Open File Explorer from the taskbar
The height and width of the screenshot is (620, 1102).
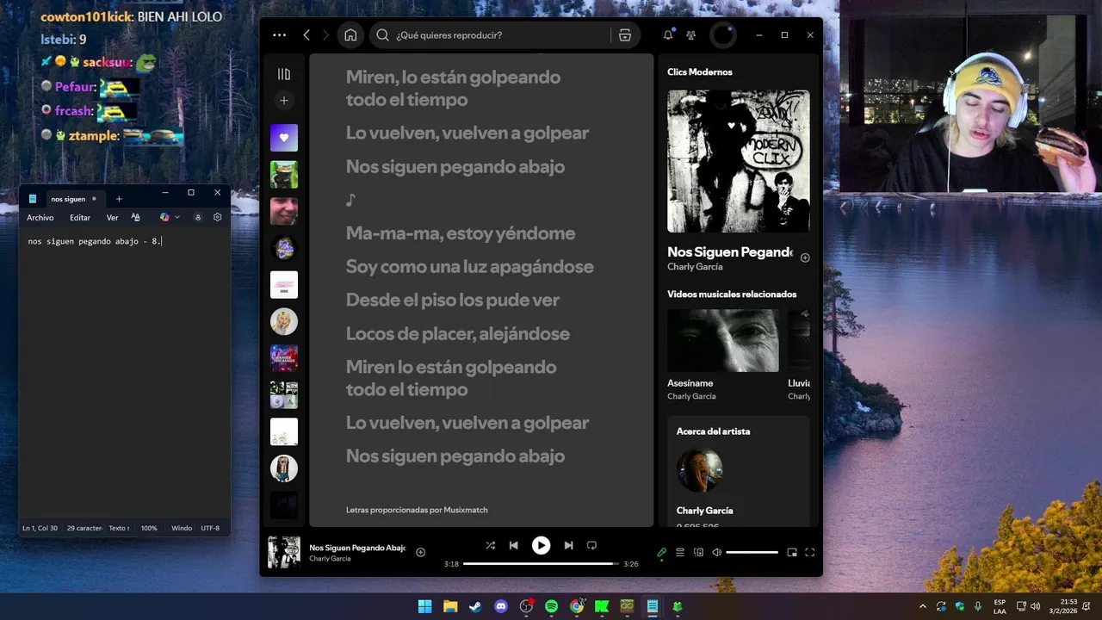[x=450, y=606]
